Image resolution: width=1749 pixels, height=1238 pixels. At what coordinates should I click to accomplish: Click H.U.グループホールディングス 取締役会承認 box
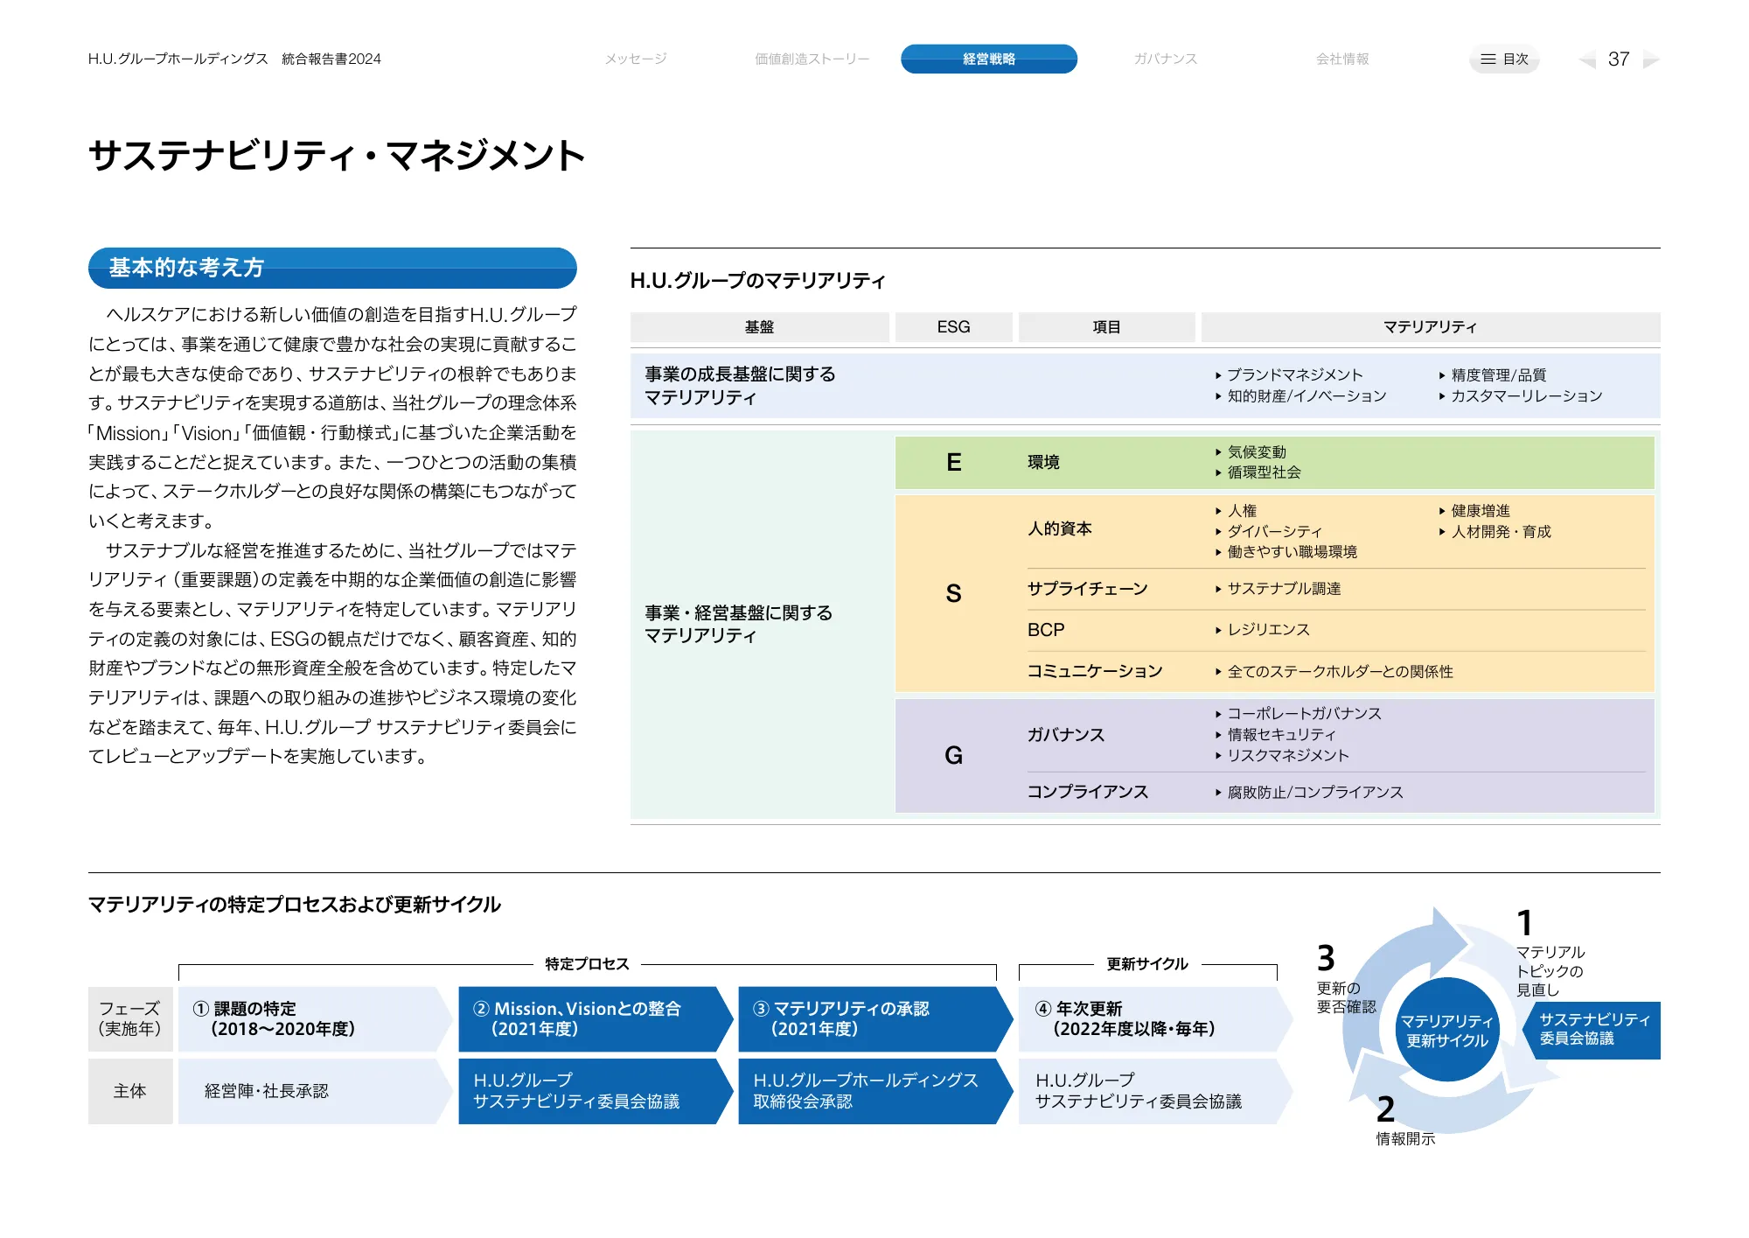point(874,1091)
